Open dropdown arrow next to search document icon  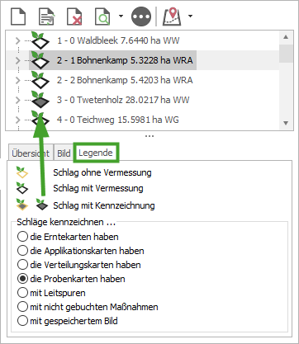coord(121,16)
